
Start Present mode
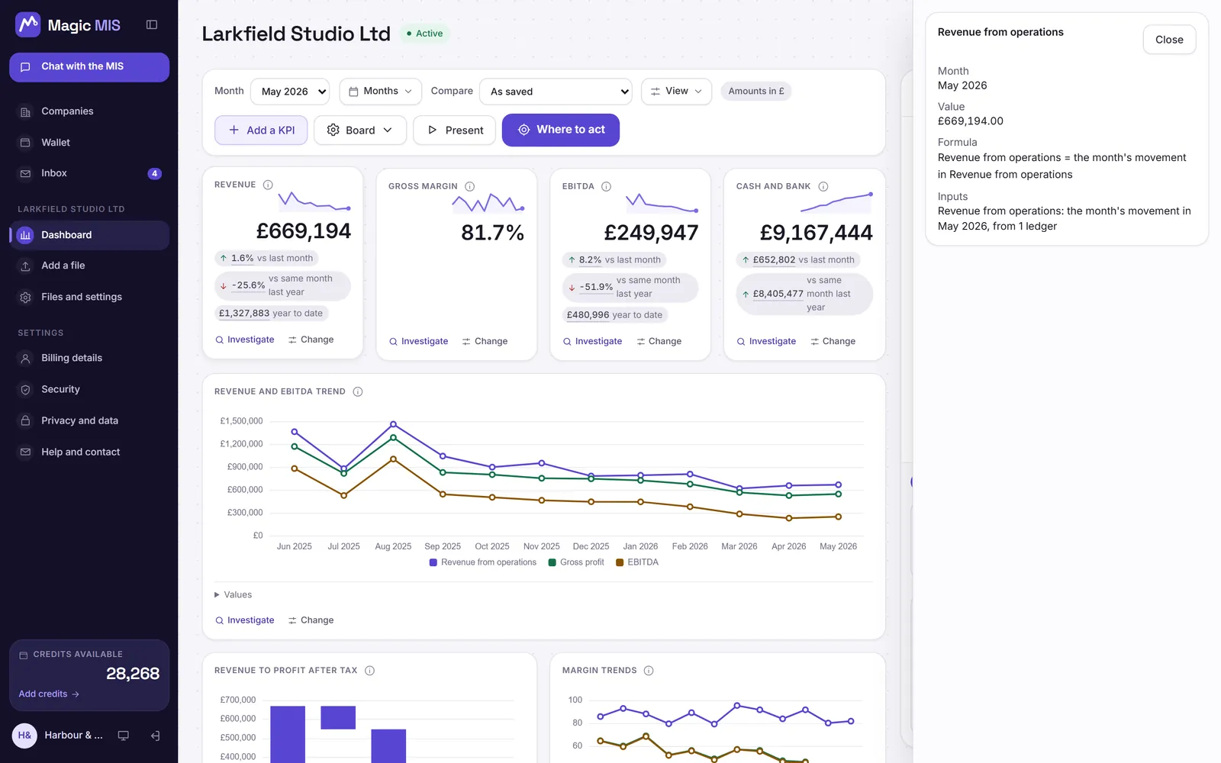[x=454, y=130]
